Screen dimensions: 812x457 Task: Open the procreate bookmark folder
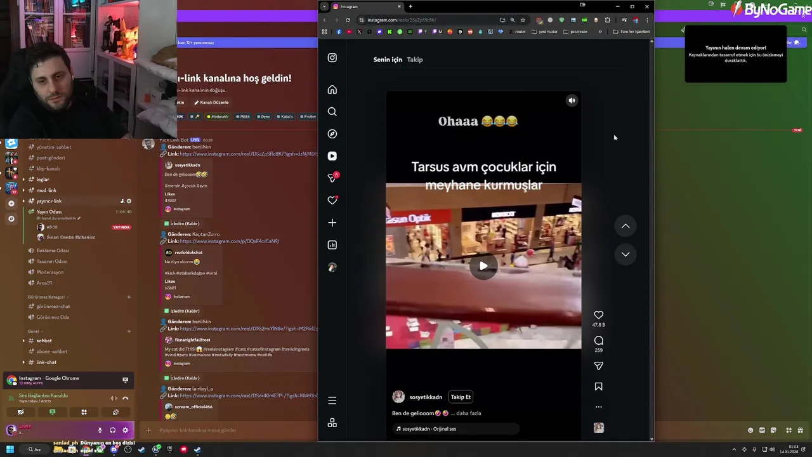575,32
